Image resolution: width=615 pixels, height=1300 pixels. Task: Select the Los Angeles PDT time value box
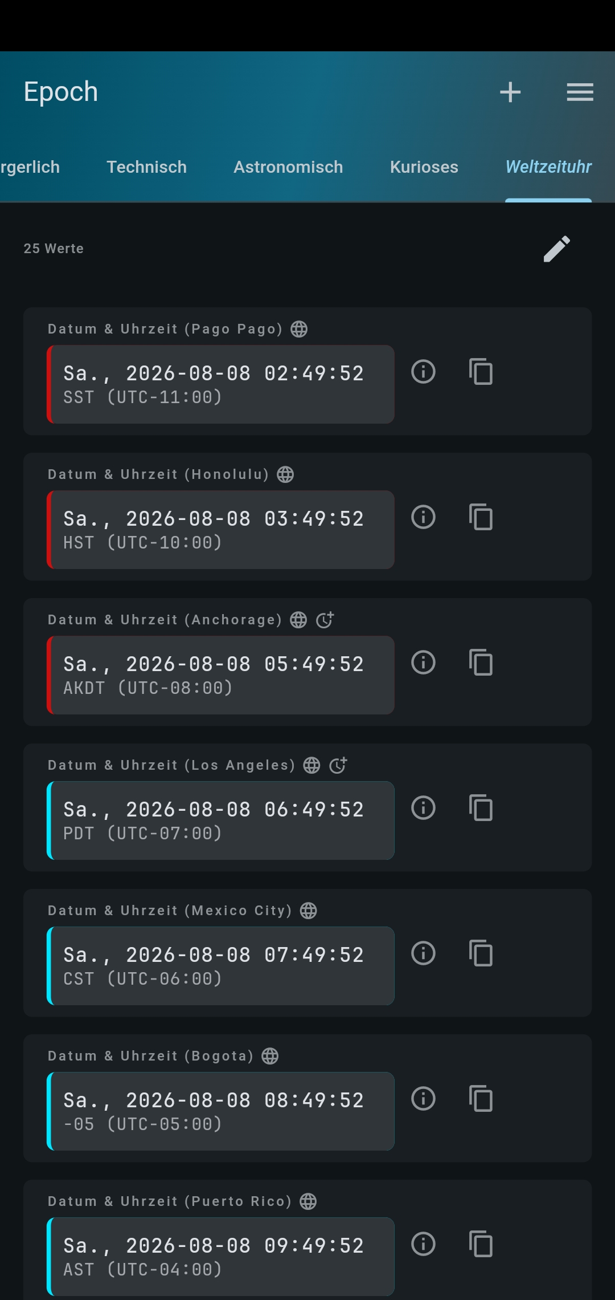(220, 820)
